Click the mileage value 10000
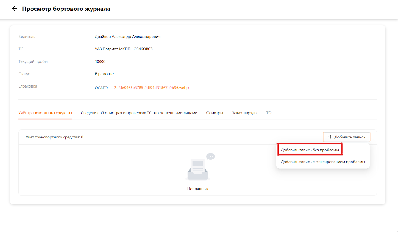 100,61
